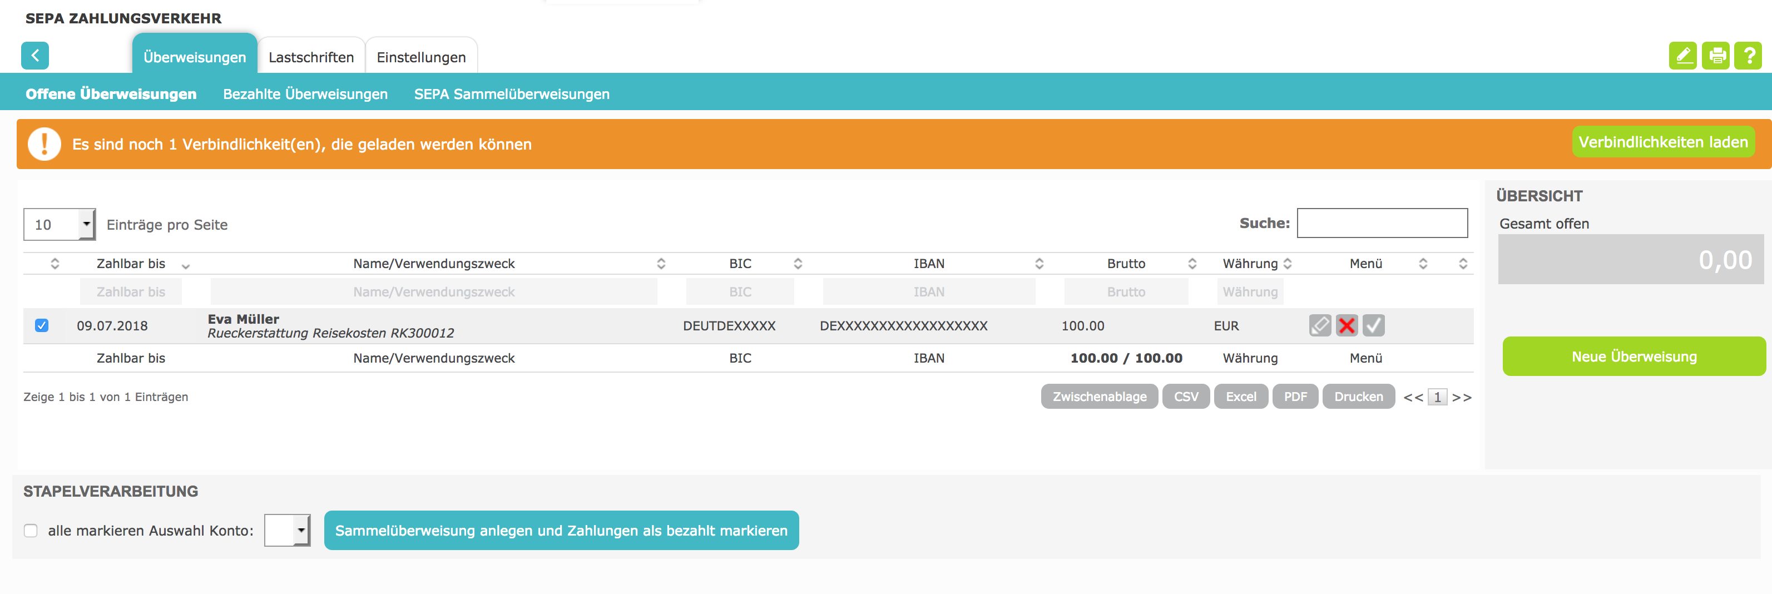Sort by the Brutto column arrows

point(1192,264)
